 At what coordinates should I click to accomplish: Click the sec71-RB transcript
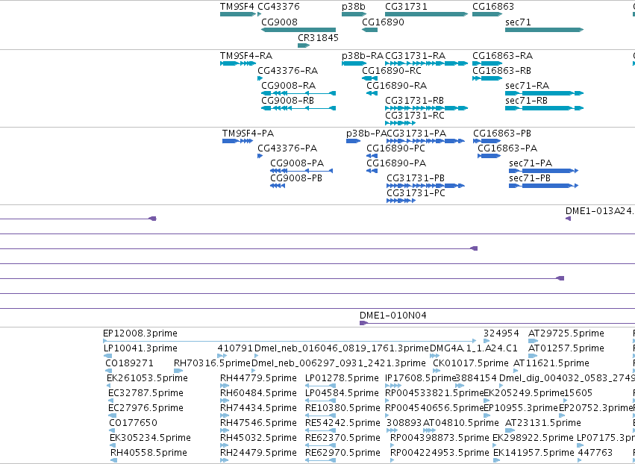click(x=544, y=108)
